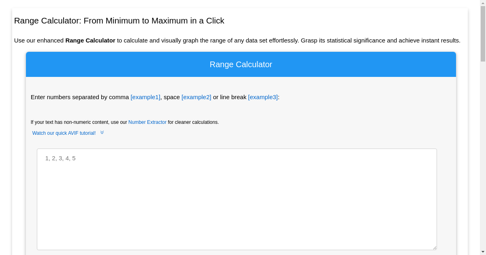Click the scrollbar up arrow
Viewport: 486px width, 255px height.
pyautogui.click(x=483, y=3)
